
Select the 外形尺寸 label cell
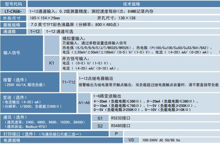point(13,18)
